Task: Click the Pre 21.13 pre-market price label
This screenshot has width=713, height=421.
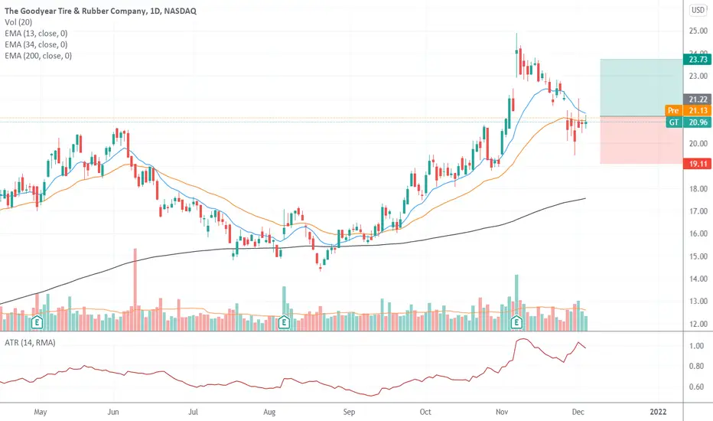Action: coord(688,110)
